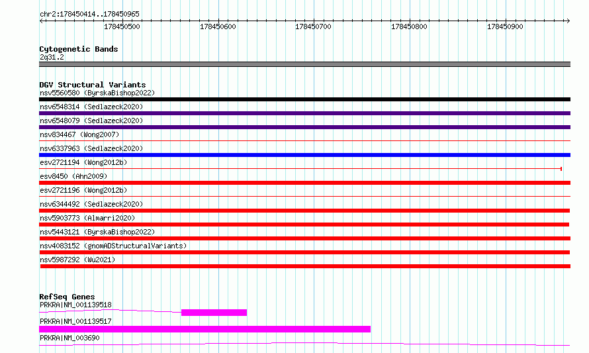Image resolution: width=589 pixels, height=353 pixels.
Task: Open the Cytogenetic Bands track title
Action: [79, 49]
